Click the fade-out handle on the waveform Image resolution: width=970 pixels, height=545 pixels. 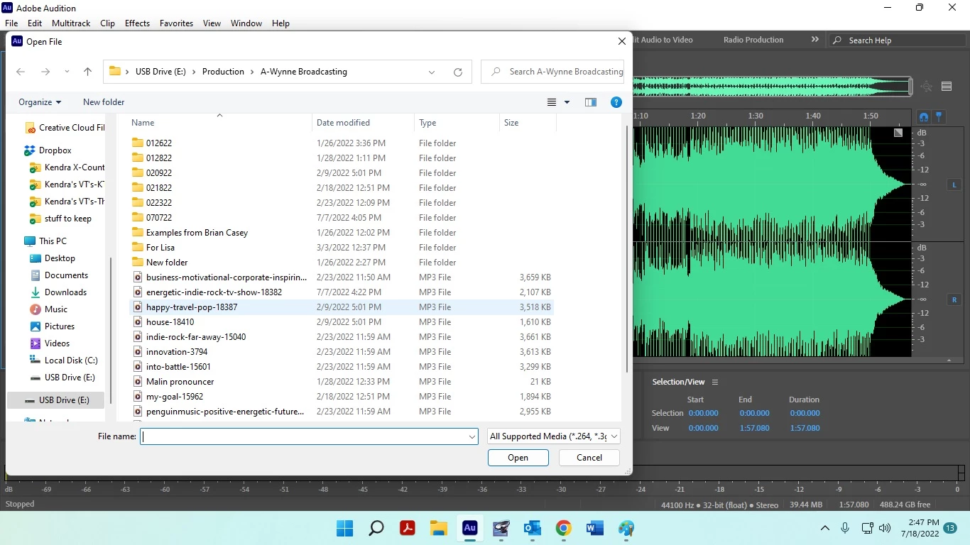pyautogui.click(x=898, y=133)
